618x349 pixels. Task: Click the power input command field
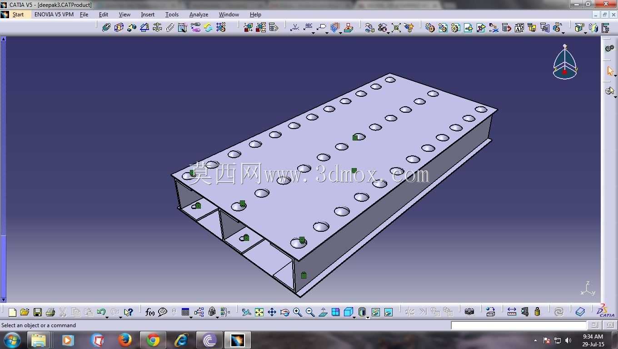point(518,325)
